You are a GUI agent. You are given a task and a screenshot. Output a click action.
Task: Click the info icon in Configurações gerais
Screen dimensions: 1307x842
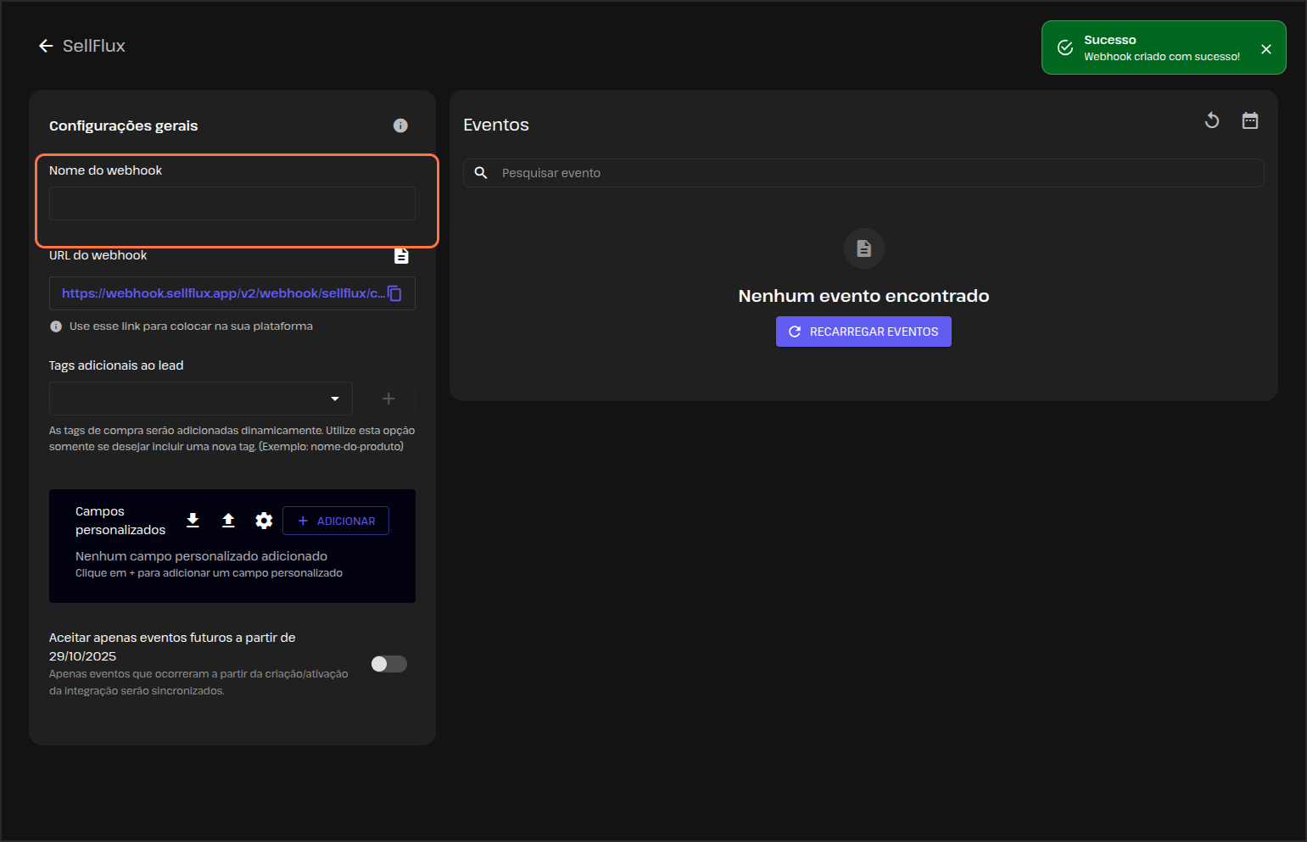400,125
